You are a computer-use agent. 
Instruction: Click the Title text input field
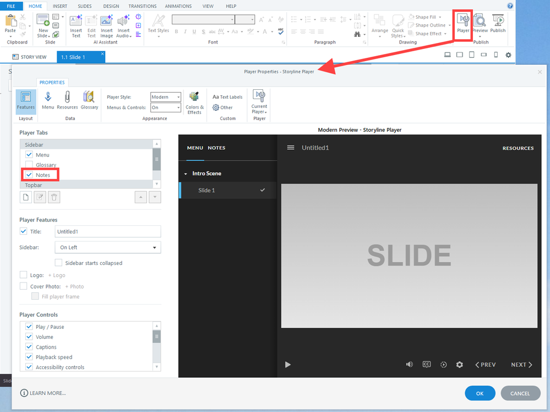(x=108, y=231)
